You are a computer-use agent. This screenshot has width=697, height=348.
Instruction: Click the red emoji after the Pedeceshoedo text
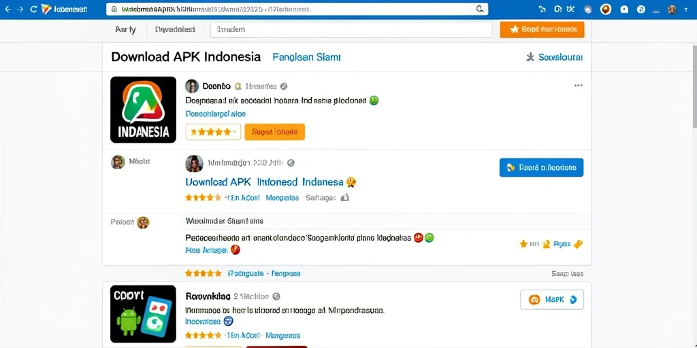pos(419,237)
